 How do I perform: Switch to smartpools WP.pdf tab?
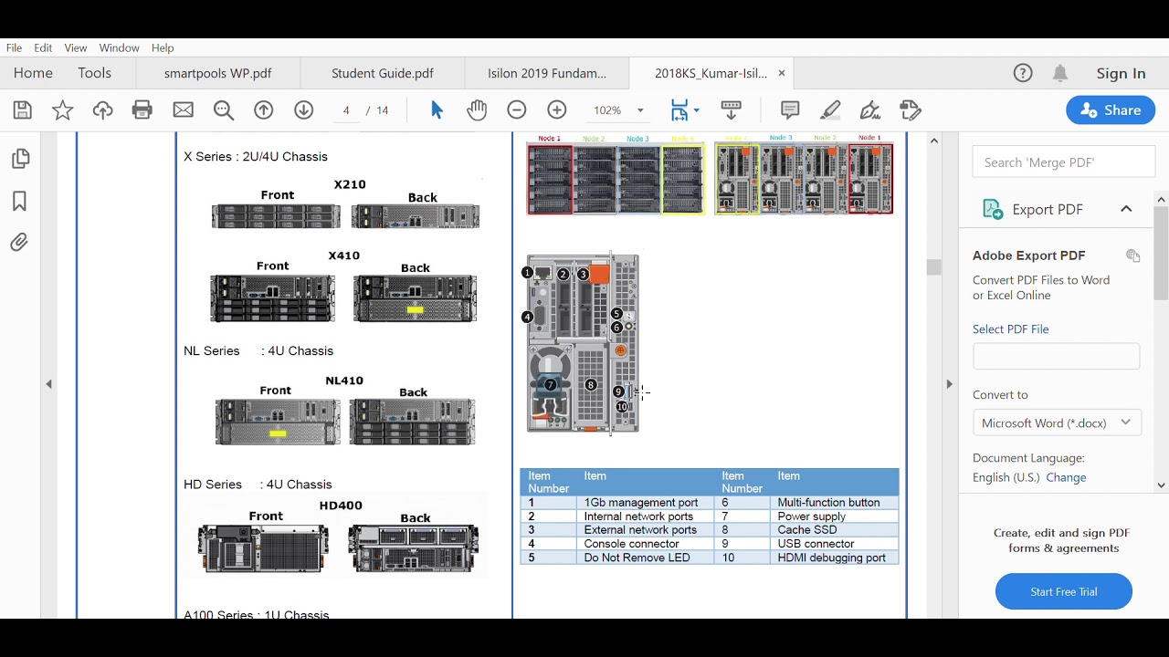click(218, 73)
